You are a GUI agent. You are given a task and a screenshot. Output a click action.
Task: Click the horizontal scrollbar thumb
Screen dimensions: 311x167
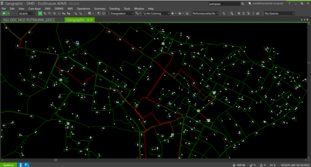(x=56, y=160)
